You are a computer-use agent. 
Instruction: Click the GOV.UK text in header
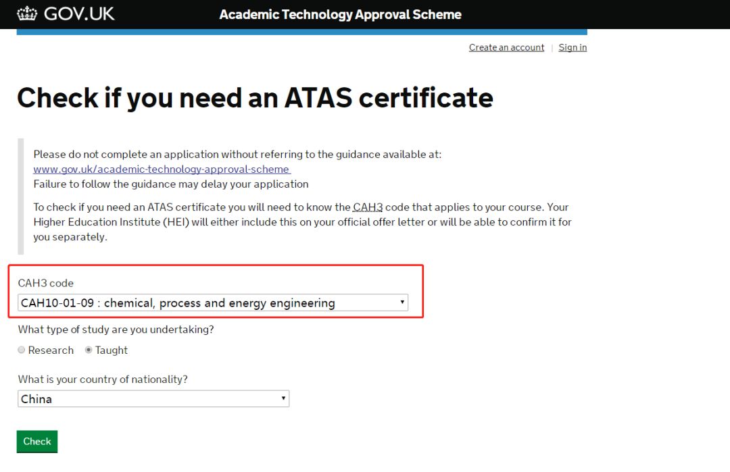click(78, 14)
